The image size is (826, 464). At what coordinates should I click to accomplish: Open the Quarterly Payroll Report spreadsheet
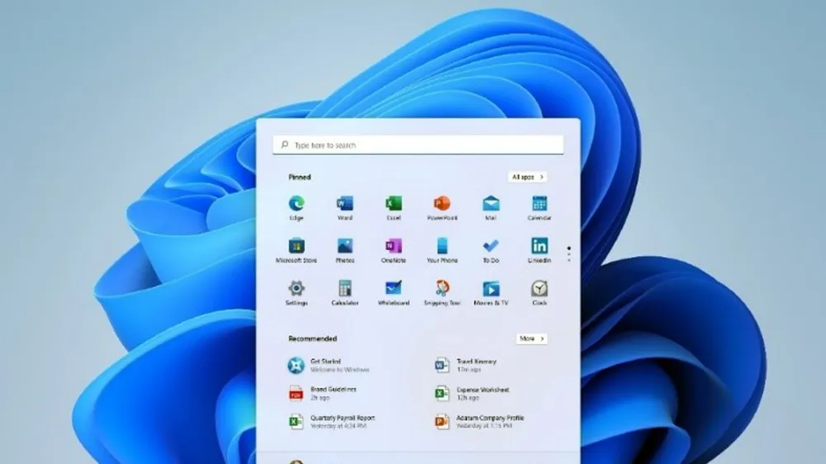331,421
